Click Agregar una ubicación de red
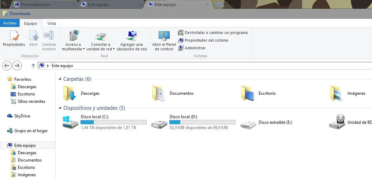The height and width of the screenshot is (179, 372). [x=132, y=41]
